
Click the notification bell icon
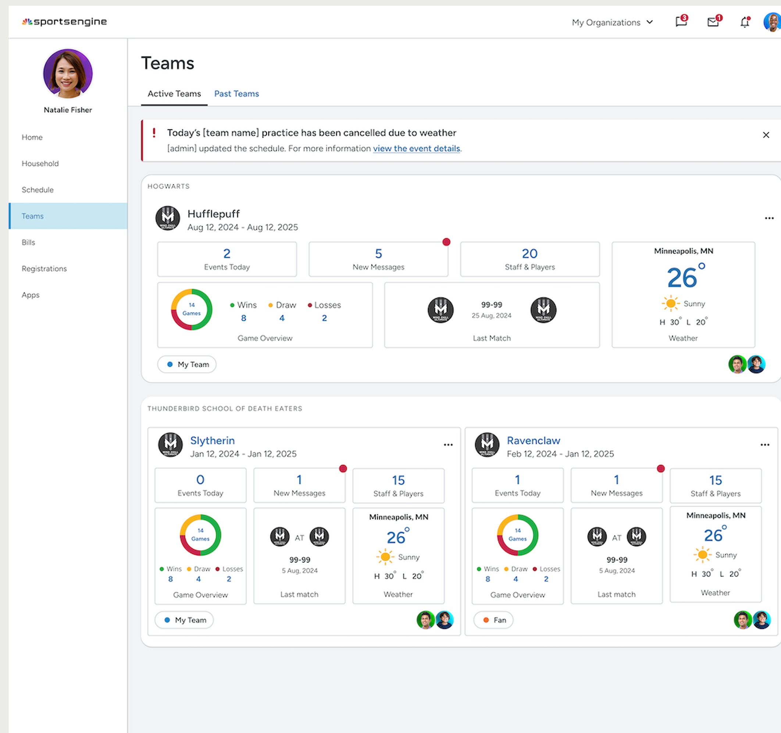pyautogui.click(x=745, y=22)
